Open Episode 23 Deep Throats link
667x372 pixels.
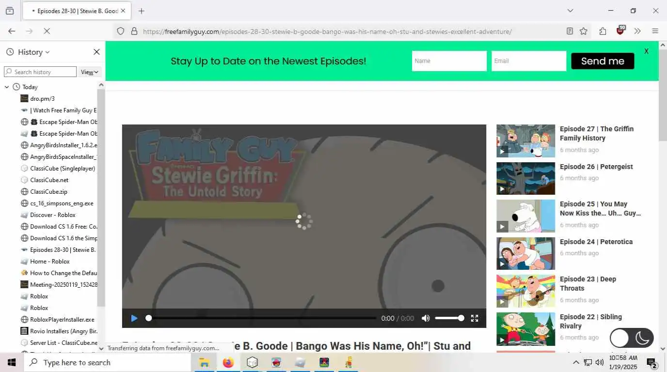pyautogui.click(x=588, y=283)
